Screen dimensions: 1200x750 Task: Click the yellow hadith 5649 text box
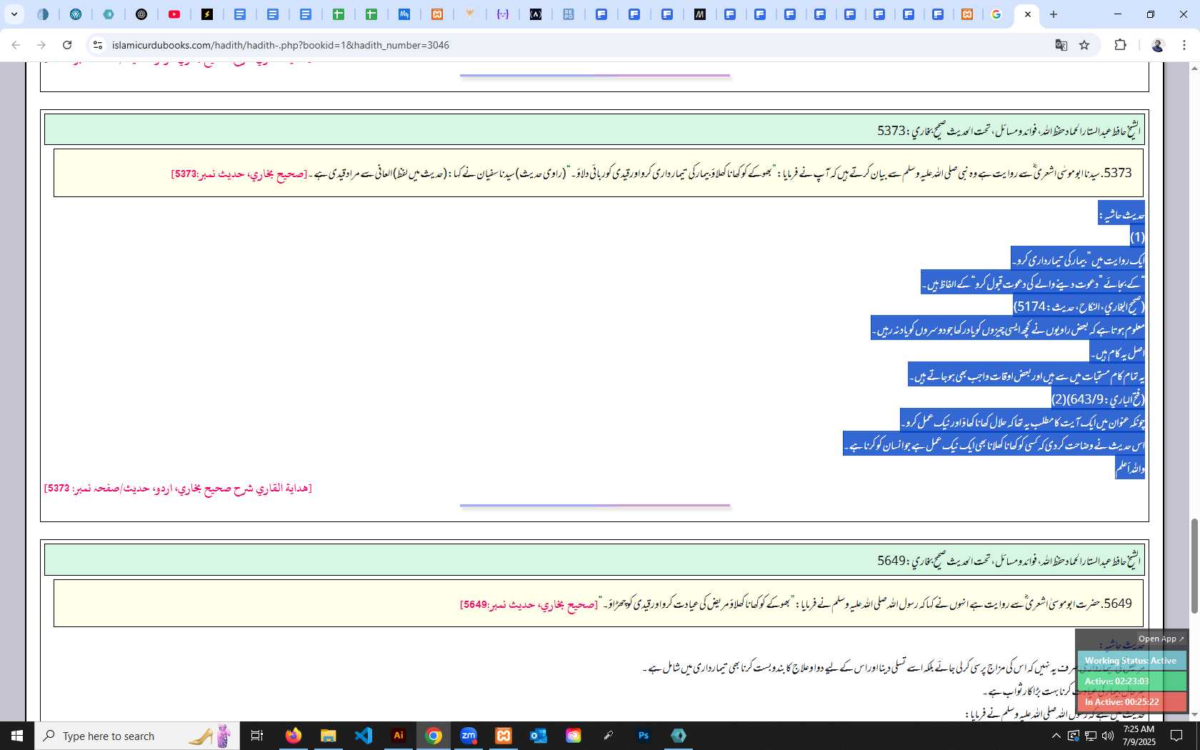click(599, 604)
